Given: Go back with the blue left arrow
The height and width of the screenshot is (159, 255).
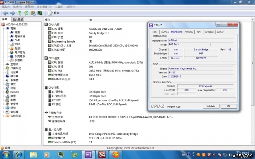Looking at the screenshot, I should pyautogui.click(x=6, y=13).
